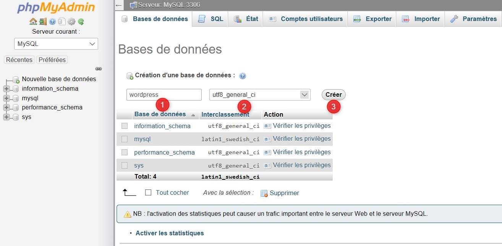Screen dimensions: 502x246
Task: Tick the performance_schema row checkbox
Action: click(x=125, y=152)
